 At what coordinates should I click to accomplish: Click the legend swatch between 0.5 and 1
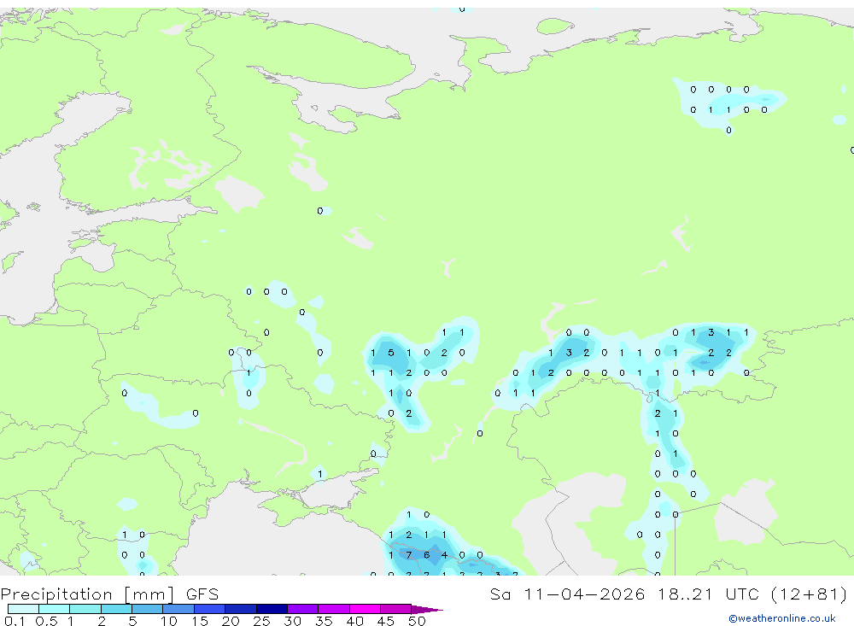coord(55,609)
